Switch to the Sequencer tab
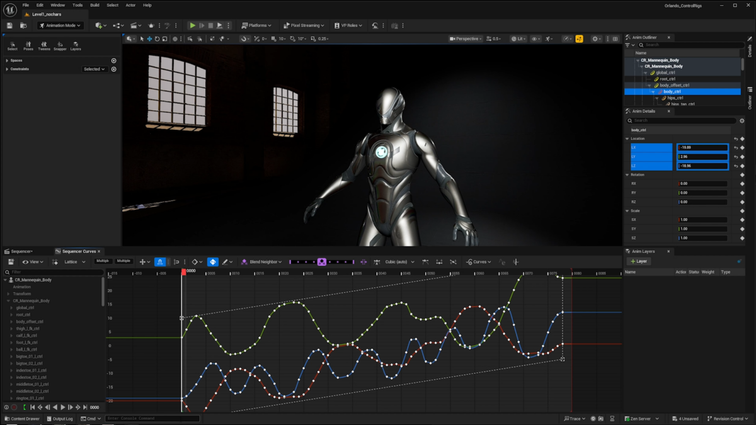756x425 pixels. click(x=20, y=251)
